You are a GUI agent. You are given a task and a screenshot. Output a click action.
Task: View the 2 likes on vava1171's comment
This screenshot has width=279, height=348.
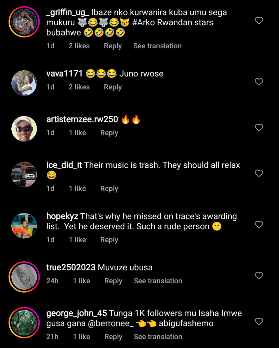click(79, 87)
